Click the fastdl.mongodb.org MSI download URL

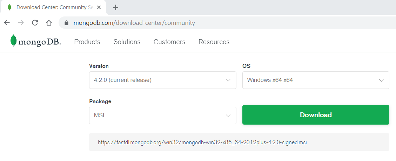202,142
